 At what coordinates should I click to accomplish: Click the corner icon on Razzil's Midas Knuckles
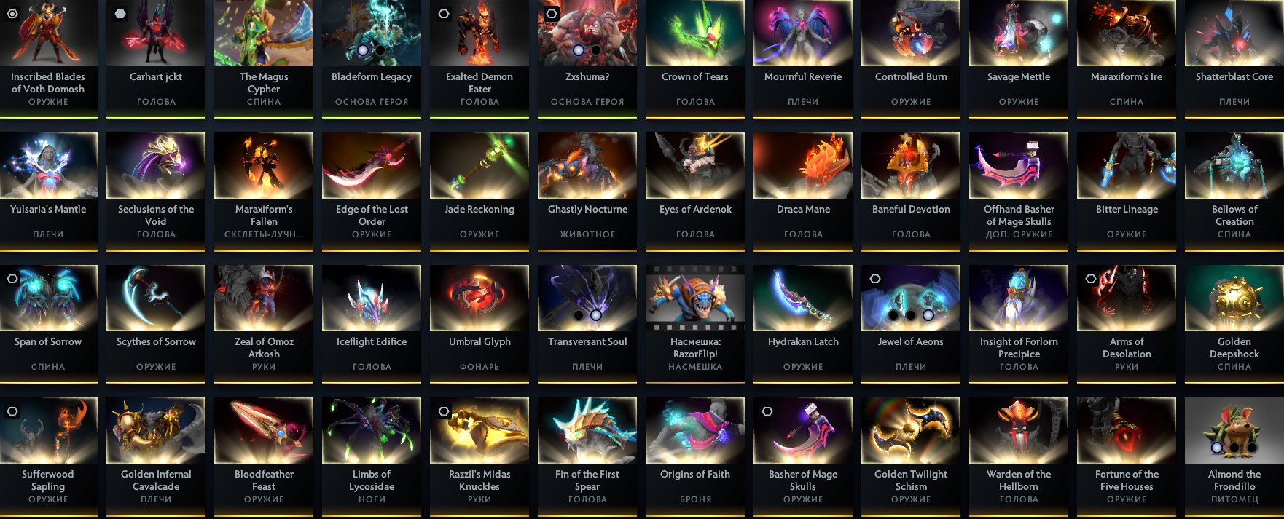pos(444,411)
